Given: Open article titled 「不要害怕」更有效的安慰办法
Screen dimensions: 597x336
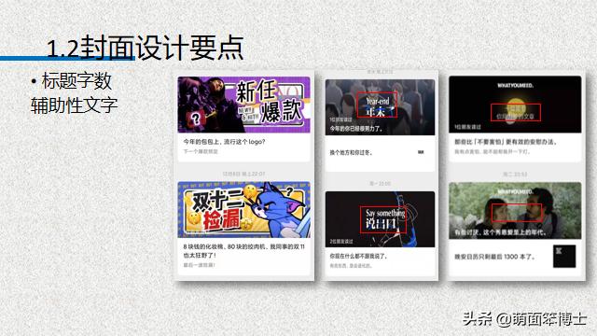Looking at the screenshot, I should [506, 142].
